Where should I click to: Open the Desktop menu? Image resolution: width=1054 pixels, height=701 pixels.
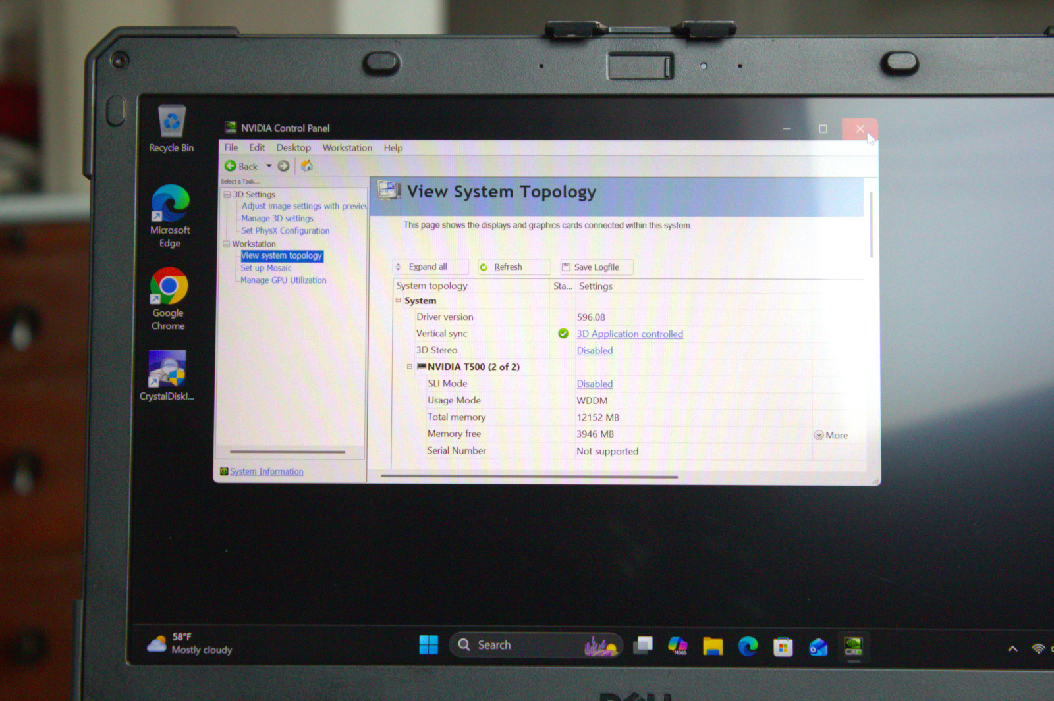pos(293,147)
